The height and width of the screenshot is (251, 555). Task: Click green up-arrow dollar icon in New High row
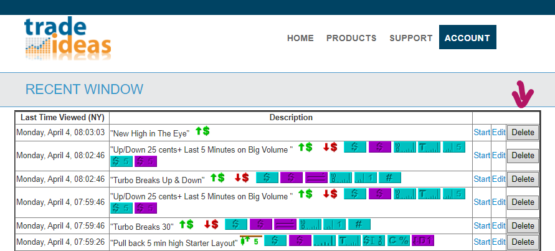tap(202, 131)
